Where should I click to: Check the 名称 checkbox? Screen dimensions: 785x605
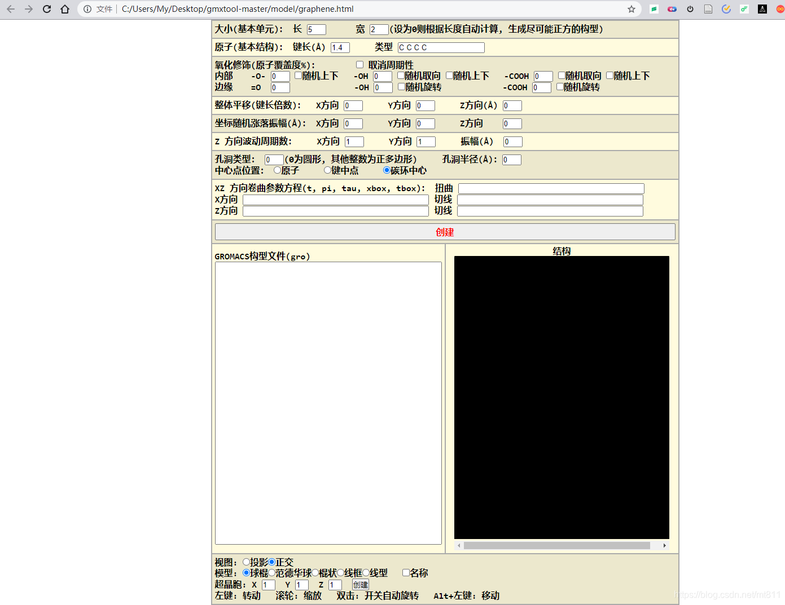point(406,573)
